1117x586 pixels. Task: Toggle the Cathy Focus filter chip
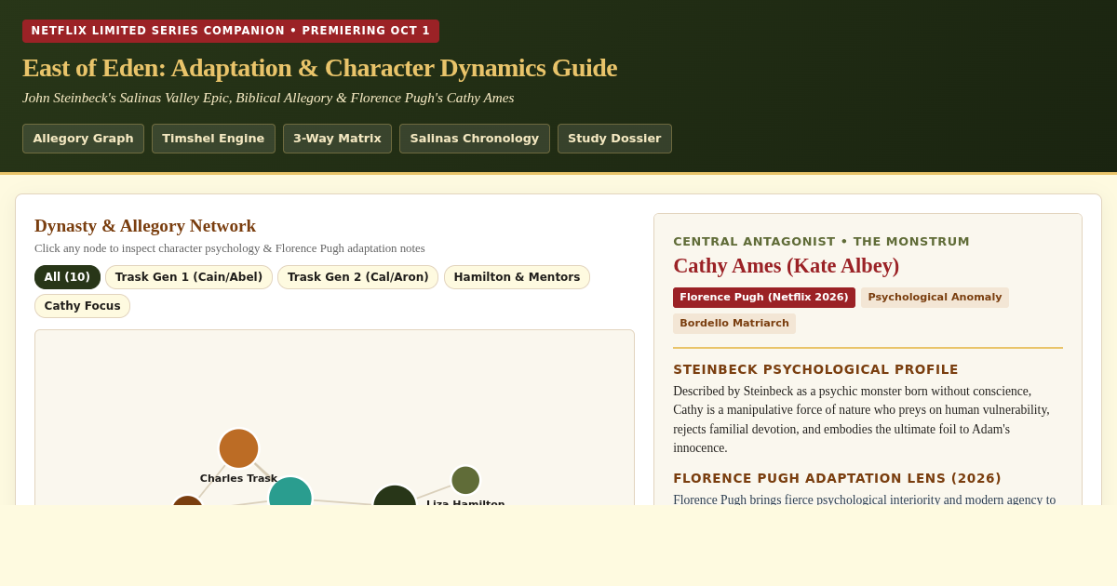pos(82,306)
